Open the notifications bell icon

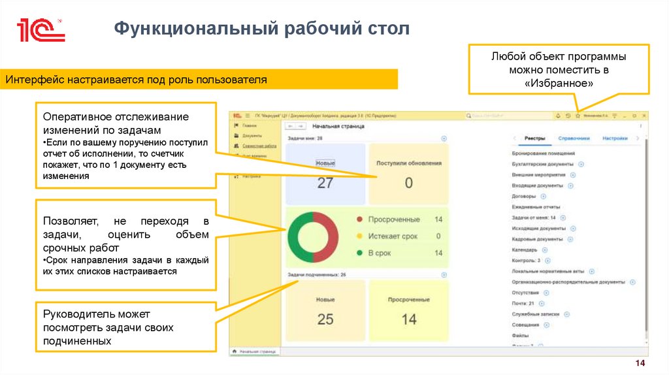pos(558,116)
